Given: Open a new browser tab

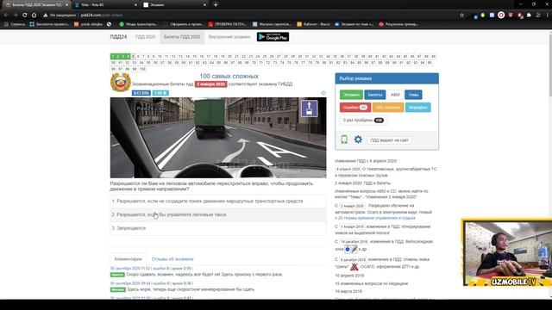Looking at the screenshot, I should point(216,5).
